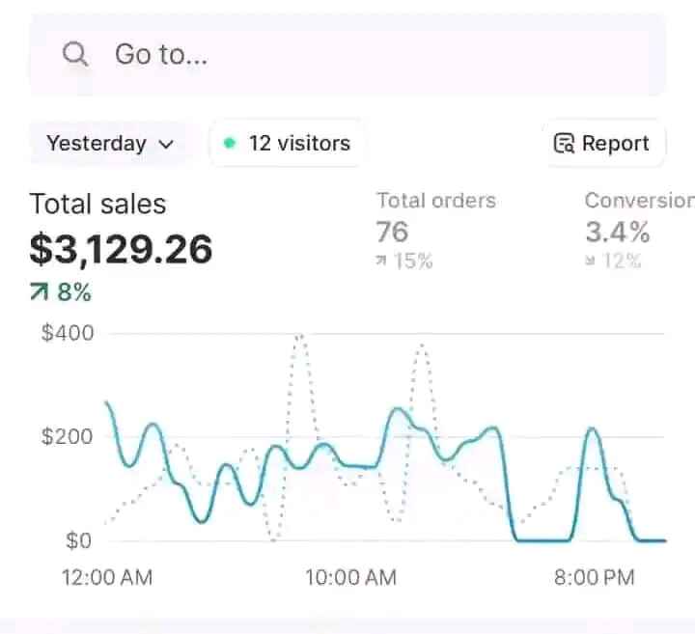Select the Total sales metric heading
The image size is (695, 634).
click(x=97, y=204)
